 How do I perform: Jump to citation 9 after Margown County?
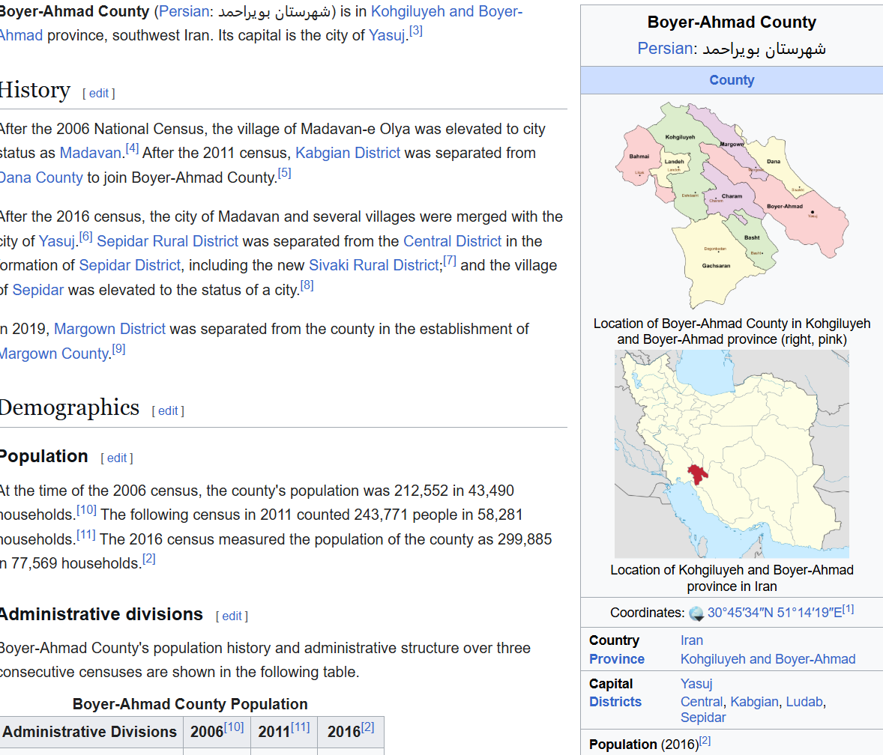click(118, 350)
